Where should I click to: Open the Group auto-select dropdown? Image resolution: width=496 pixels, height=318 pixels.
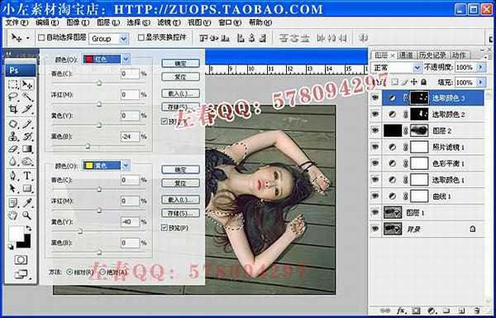(x=124, y=39)
